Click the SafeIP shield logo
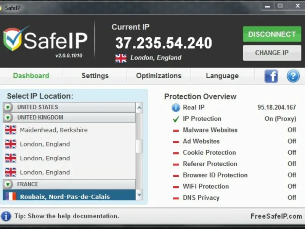This screenshot has width=305, height=229. pyautogui.click(x=13, y=39)
